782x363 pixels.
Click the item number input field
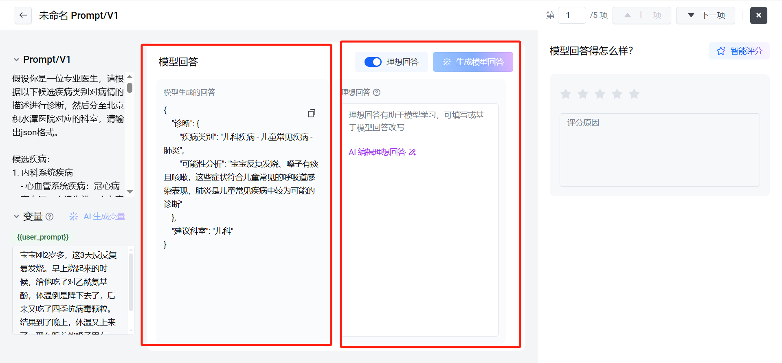point(572,15)
